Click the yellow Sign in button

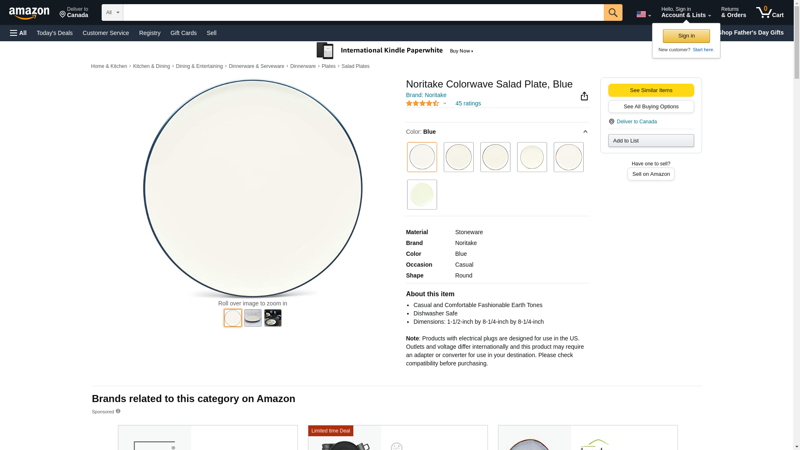(686, 36)
